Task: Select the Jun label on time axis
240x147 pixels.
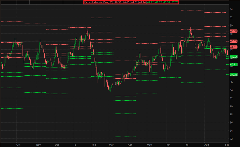Action: [168, 145]
